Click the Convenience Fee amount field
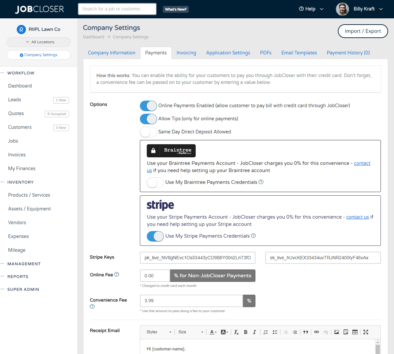 click(x=191, y=301)
